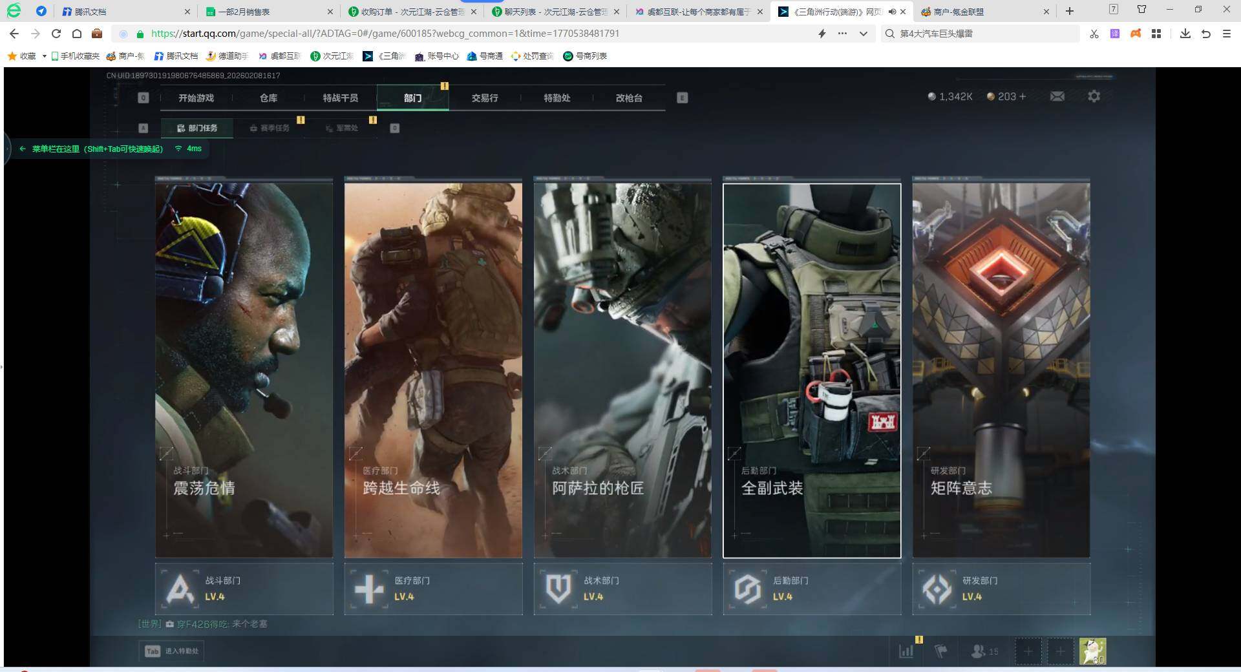Image resolution: width=1241 pixels, height=672 pixels.
Task: Switch to the 仓库 tab
Action: click(x=268, y=98)
